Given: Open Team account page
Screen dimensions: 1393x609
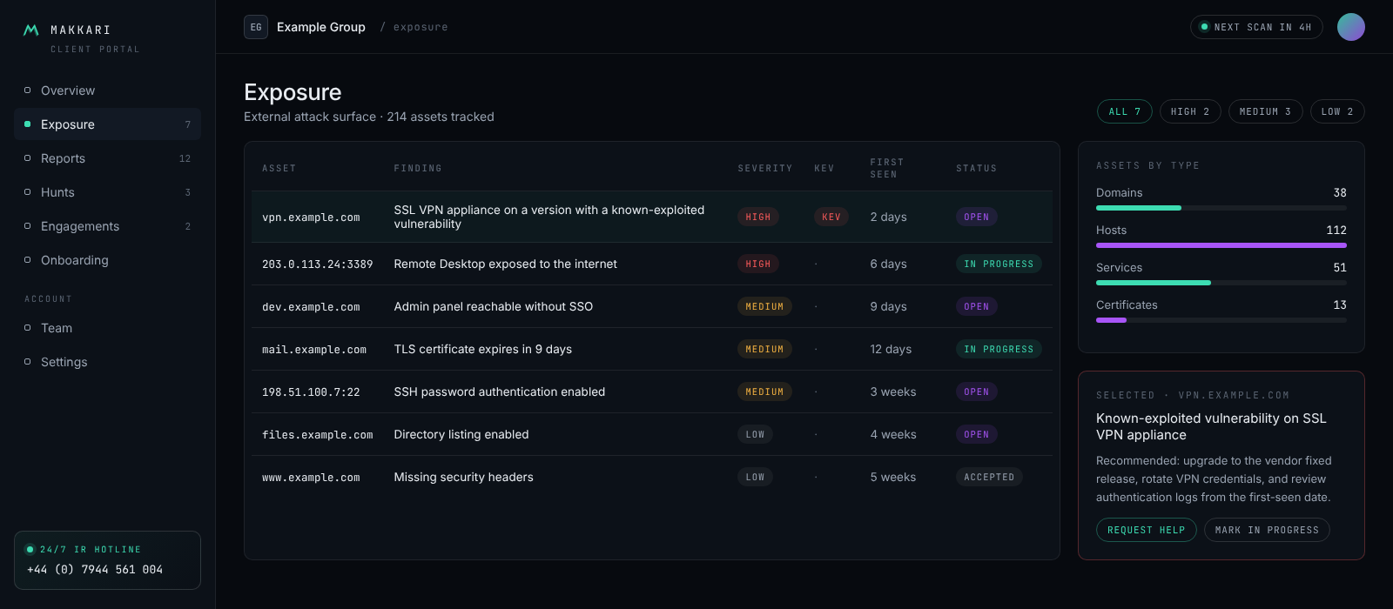Looking at the screenshot, I should pyautogui.click(x=107, y=328).
